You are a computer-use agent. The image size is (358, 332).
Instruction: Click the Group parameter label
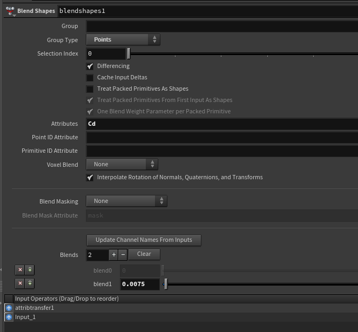(x=70, y=26)
